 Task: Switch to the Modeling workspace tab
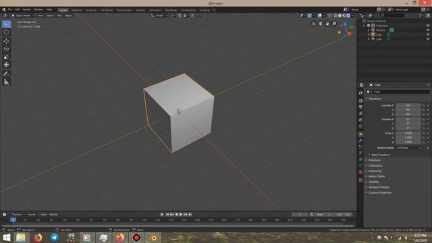click(76, 10)
